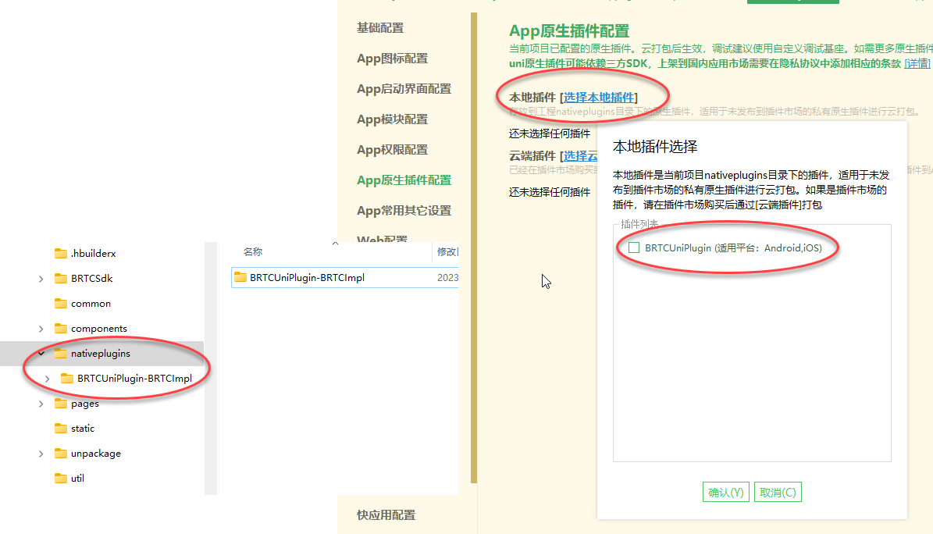Check the BRTCUniPlugin plugin checkbox
The width and height of the screenshot is (933, 534).
(x=634, y=248)
